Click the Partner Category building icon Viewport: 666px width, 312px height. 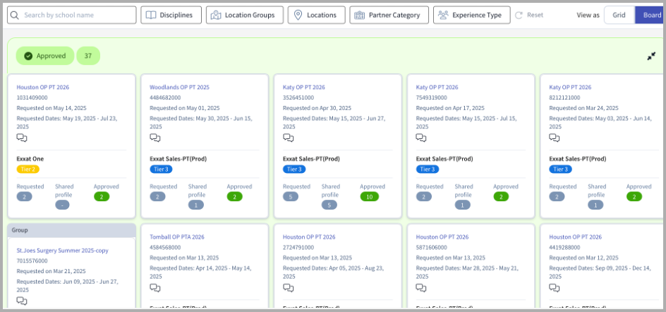click(x=359, y=16)
